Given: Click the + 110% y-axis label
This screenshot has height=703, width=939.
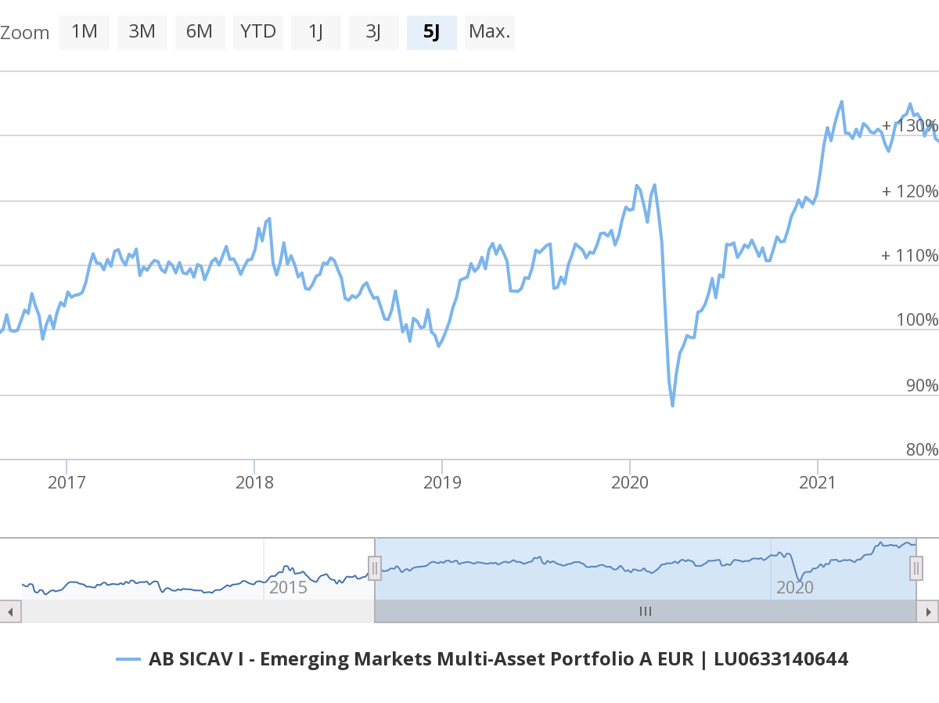Looking at the screenshot, I should 910,255.
